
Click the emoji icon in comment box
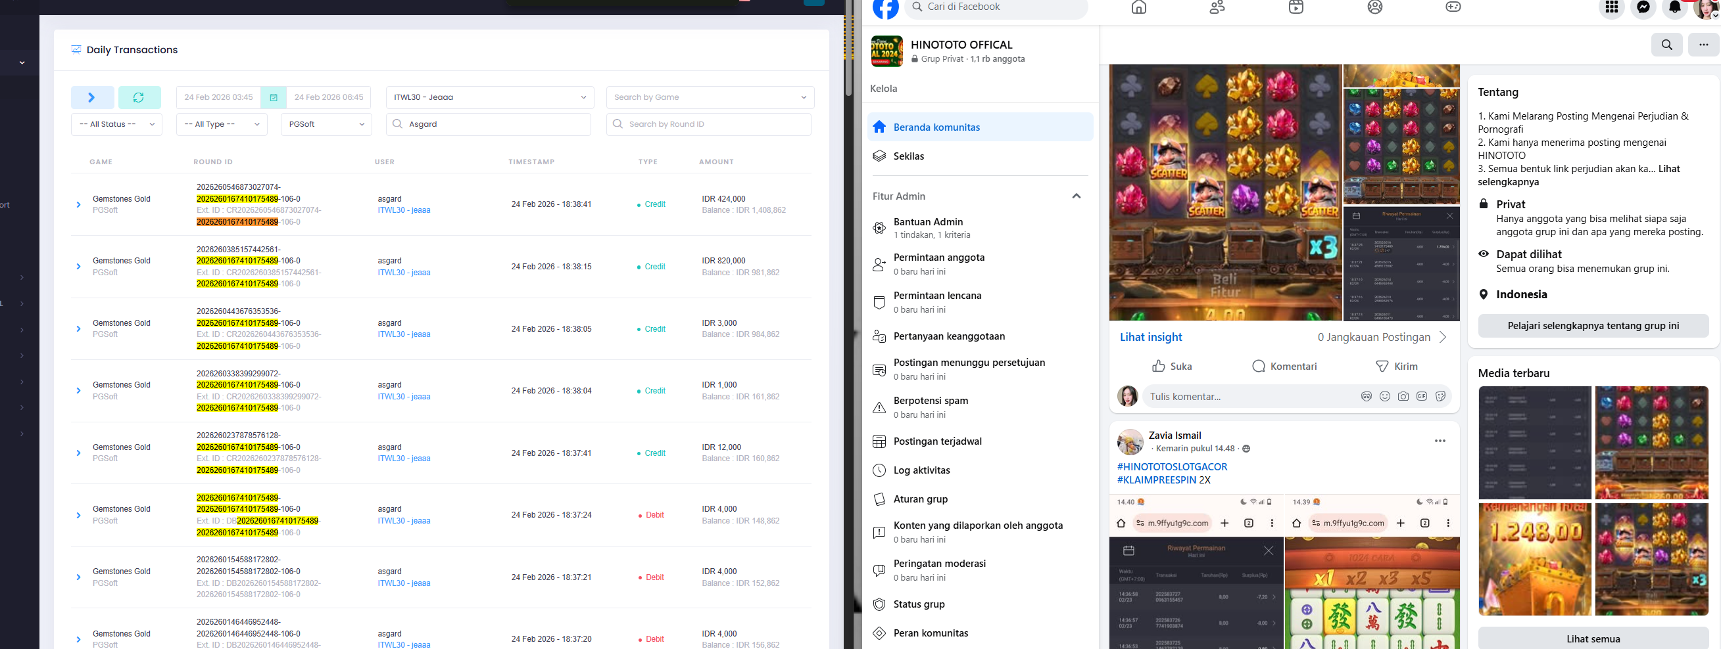[x=1385, y=396]
